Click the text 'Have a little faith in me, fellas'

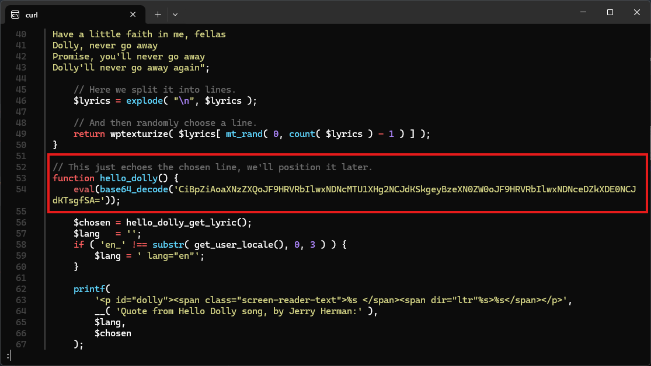[x=139, y=34]
